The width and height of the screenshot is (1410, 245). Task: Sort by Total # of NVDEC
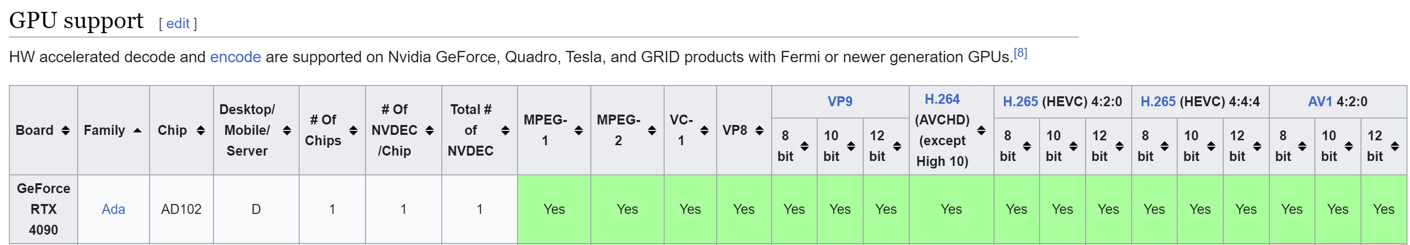click(x=505, y=130)
